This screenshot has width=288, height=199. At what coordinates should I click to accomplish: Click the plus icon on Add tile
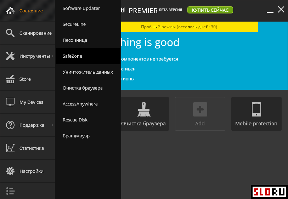[x=200, y=109]
